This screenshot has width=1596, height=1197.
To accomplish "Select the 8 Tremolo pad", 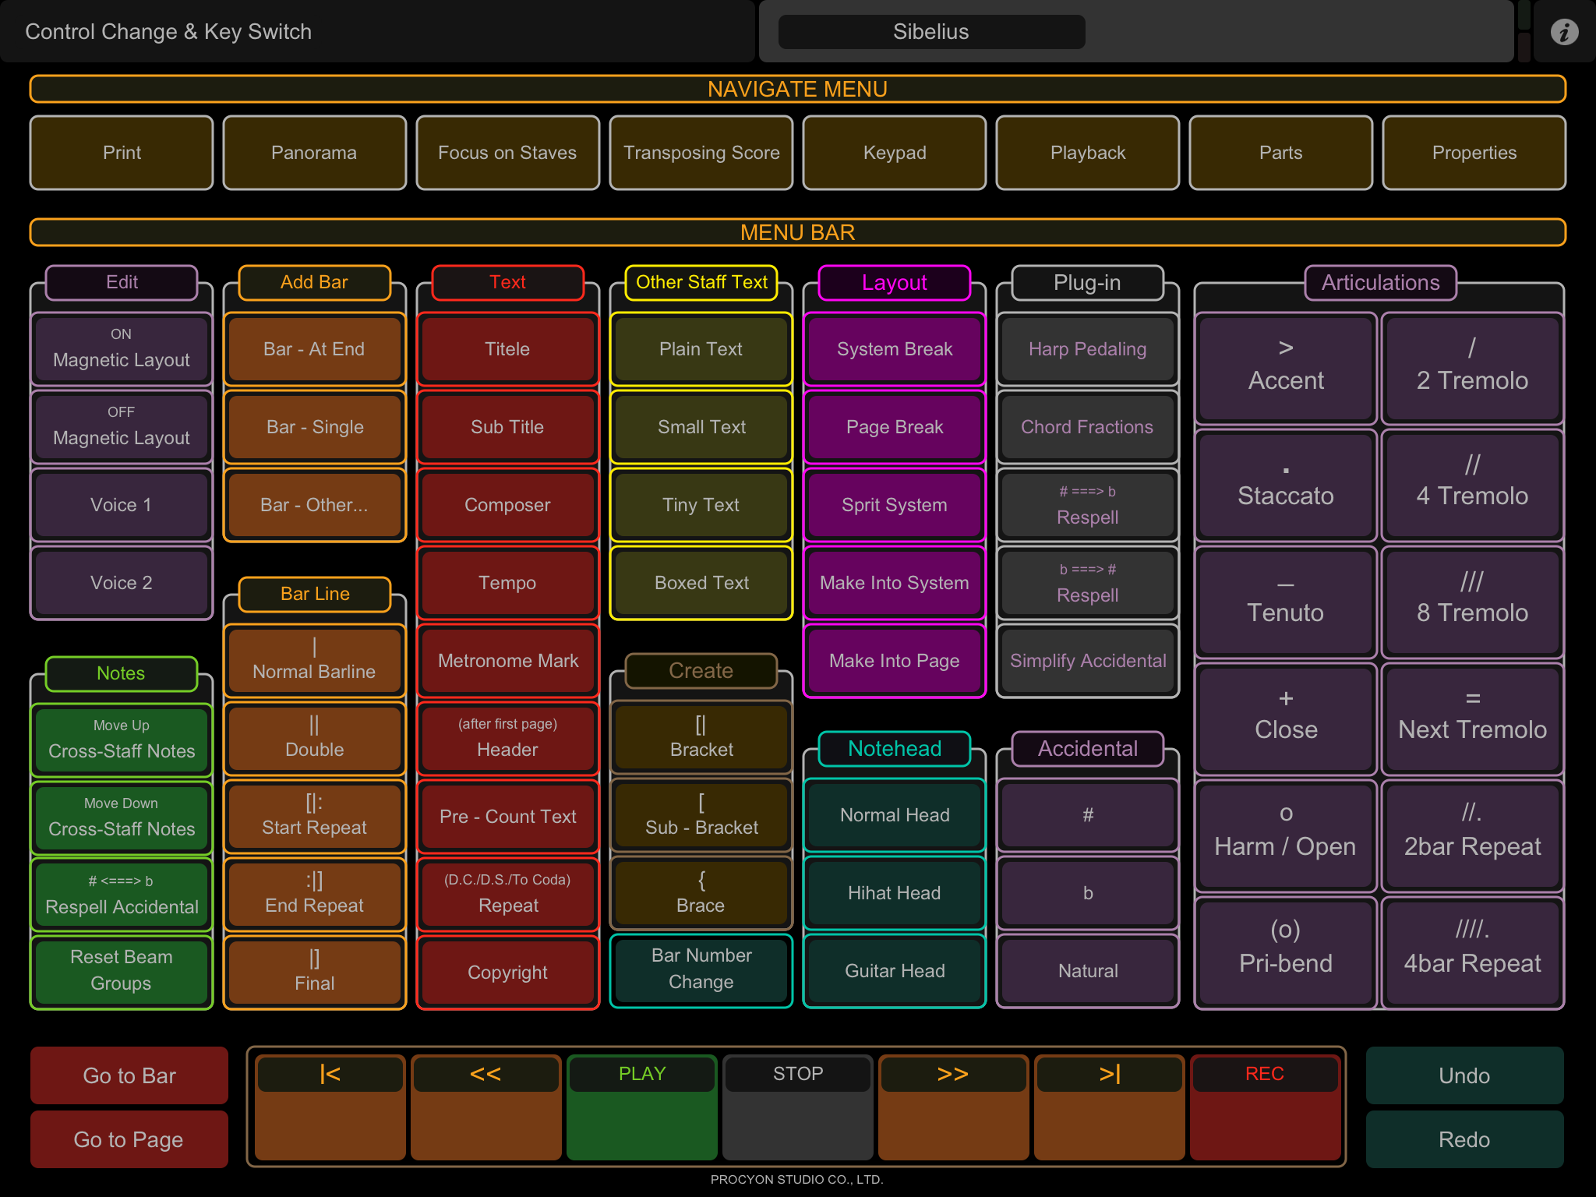I will 1472,602.
